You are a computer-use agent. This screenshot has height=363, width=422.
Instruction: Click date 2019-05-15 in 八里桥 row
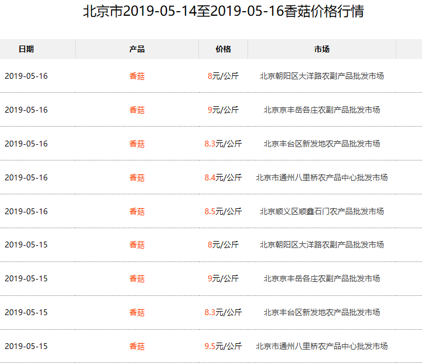[26, 346]
